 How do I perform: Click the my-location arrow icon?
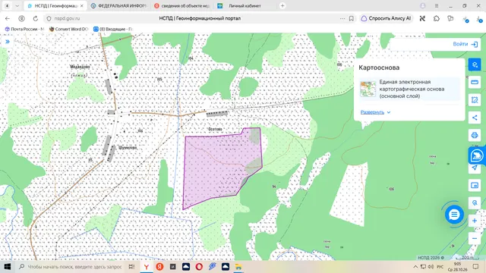[475, 168]
